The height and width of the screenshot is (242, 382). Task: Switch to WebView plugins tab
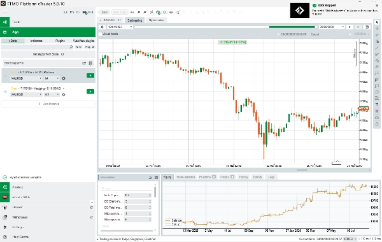tap(83, 41)
